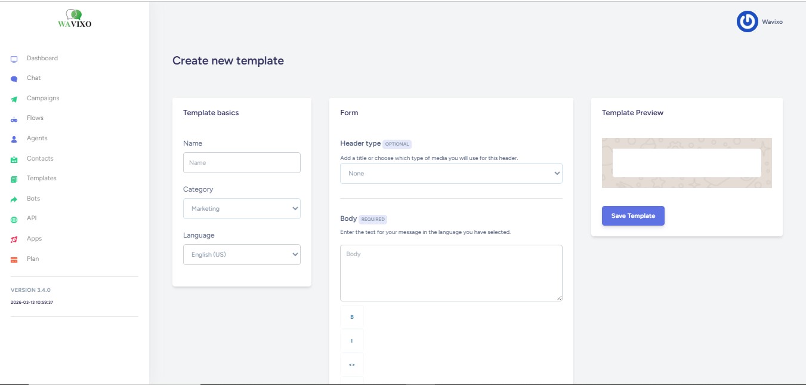Click the Campaigns paper plane icon
The height and width of the screenshot is (385, 806).
(x=14, y=99)
